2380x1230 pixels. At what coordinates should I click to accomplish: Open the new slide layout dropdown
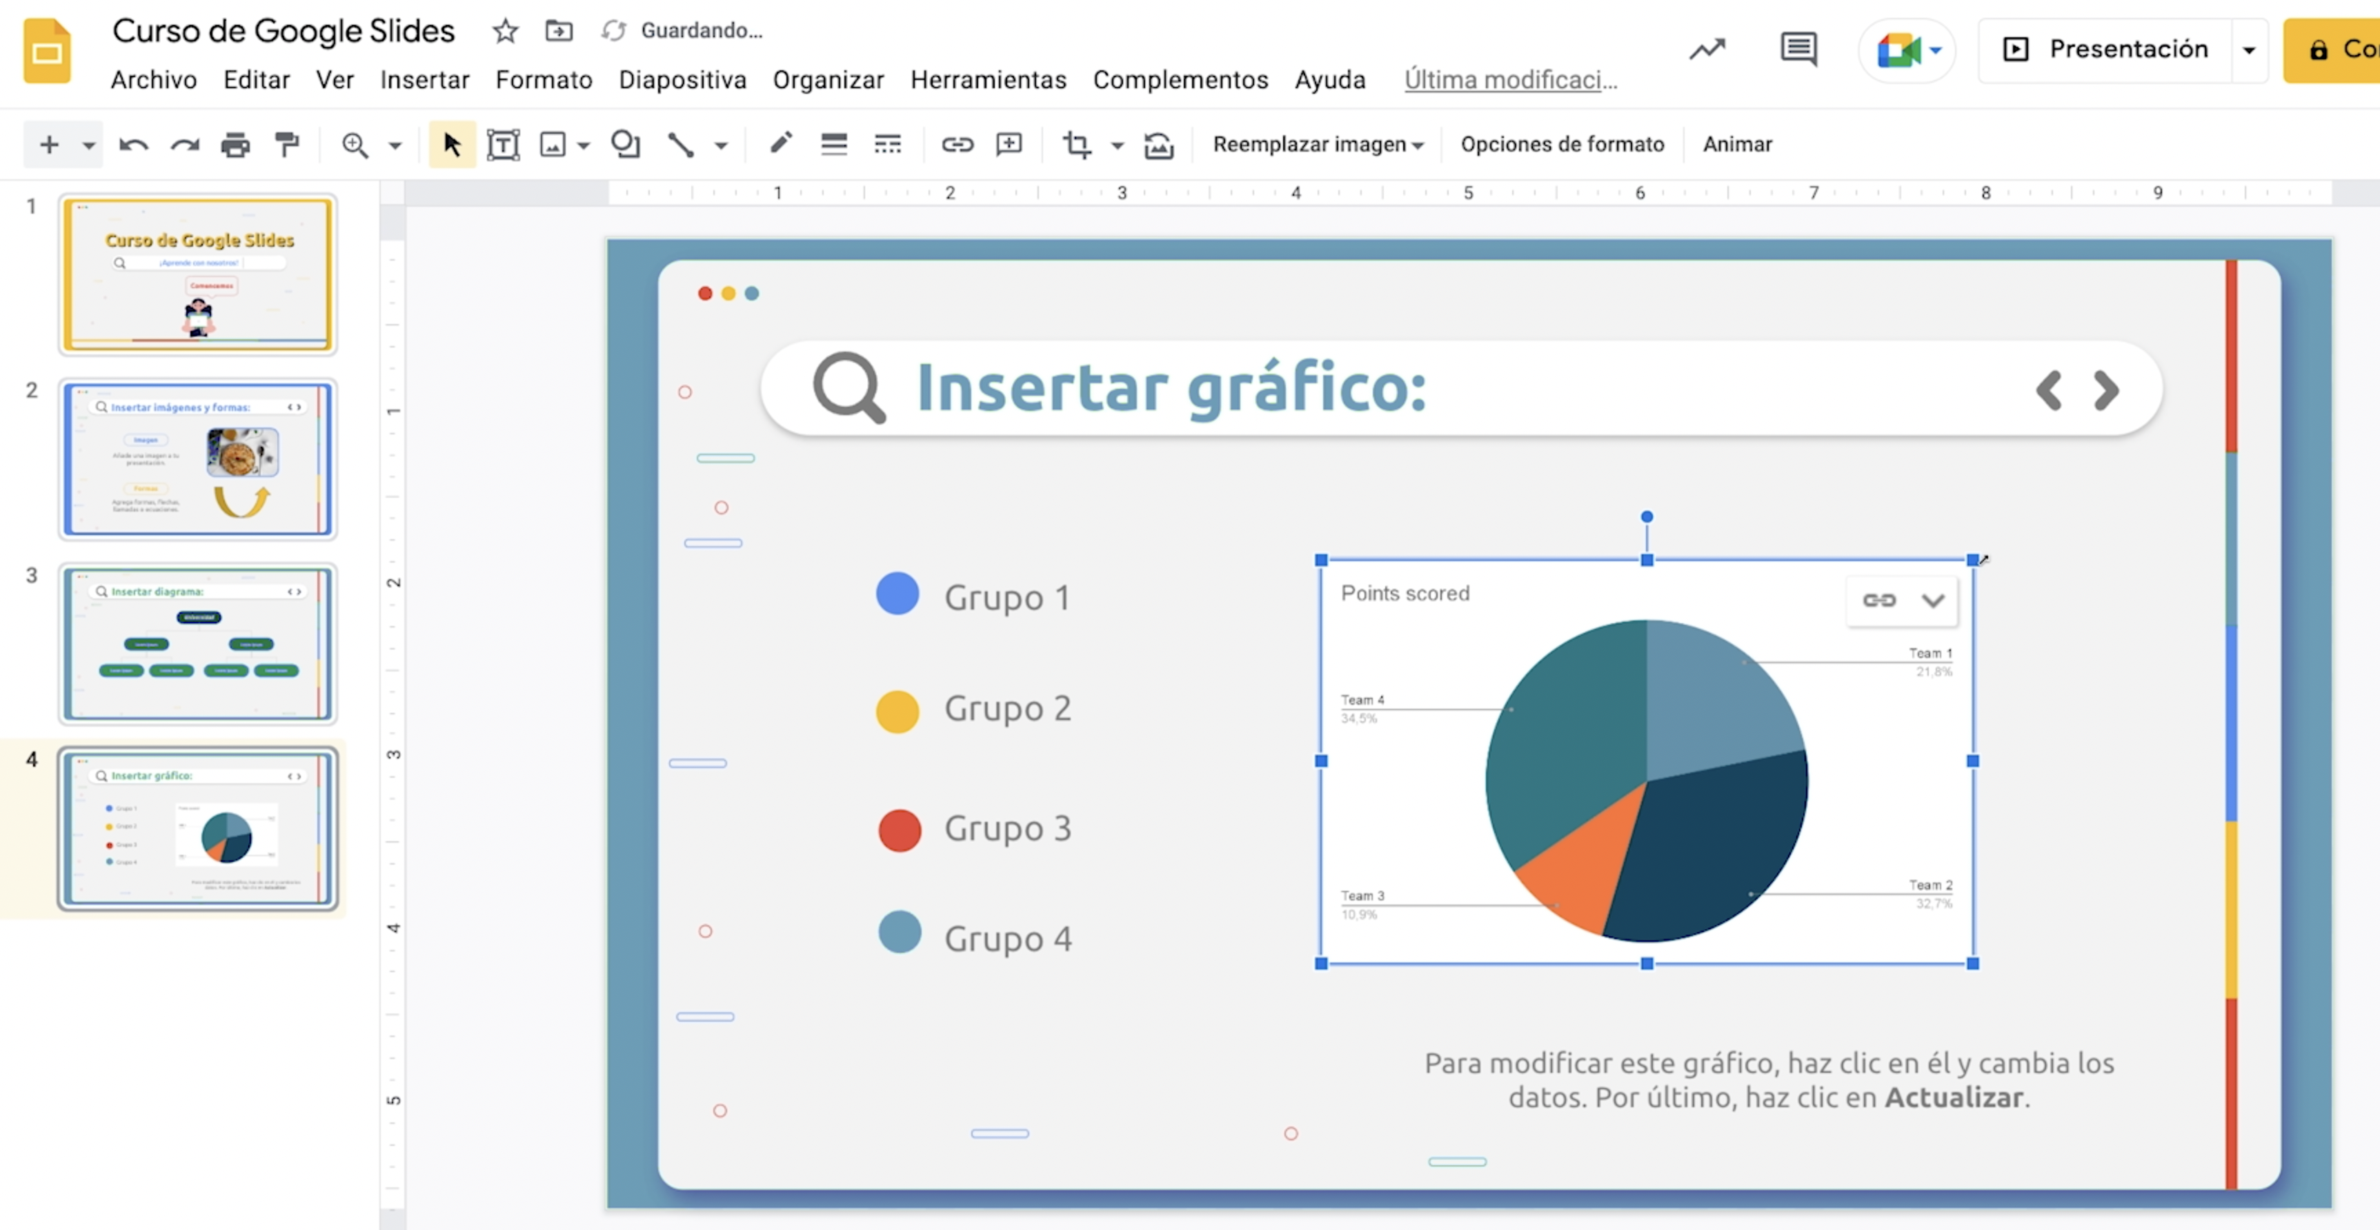[x=89, y=144]
